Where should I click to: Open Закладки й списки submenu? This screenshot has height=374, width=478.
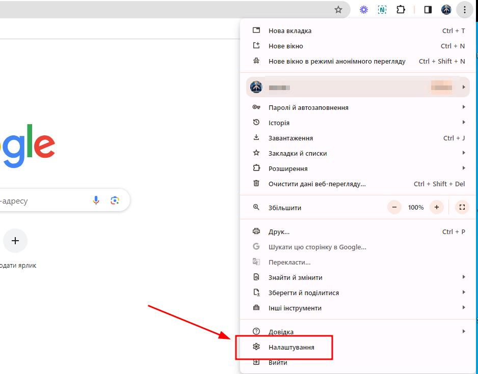coord(359,153)
